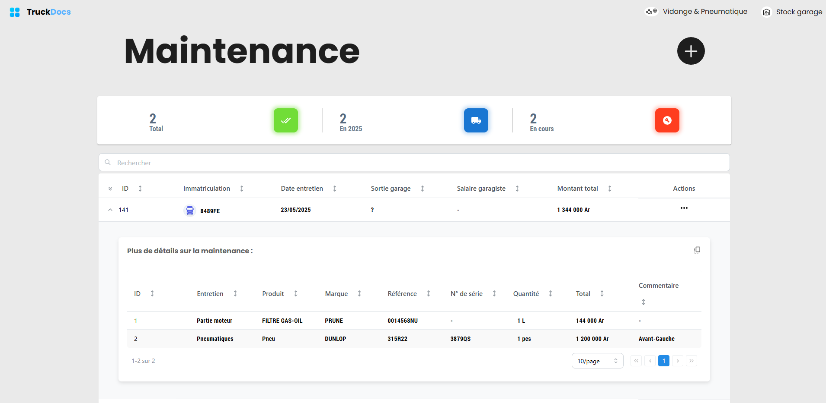Screen dimensions: 826x403
Task: Sort details by Quantité column
Action: 551,293
